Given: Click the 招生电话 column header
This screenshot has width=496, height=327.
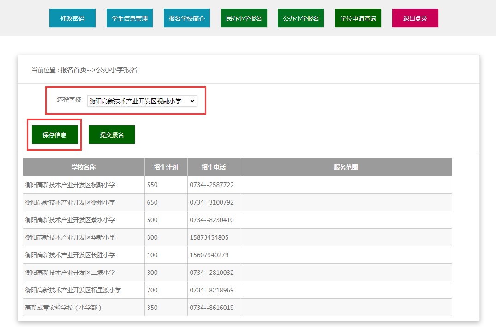Looking at the screenshot, I should (x=214, y=167).
